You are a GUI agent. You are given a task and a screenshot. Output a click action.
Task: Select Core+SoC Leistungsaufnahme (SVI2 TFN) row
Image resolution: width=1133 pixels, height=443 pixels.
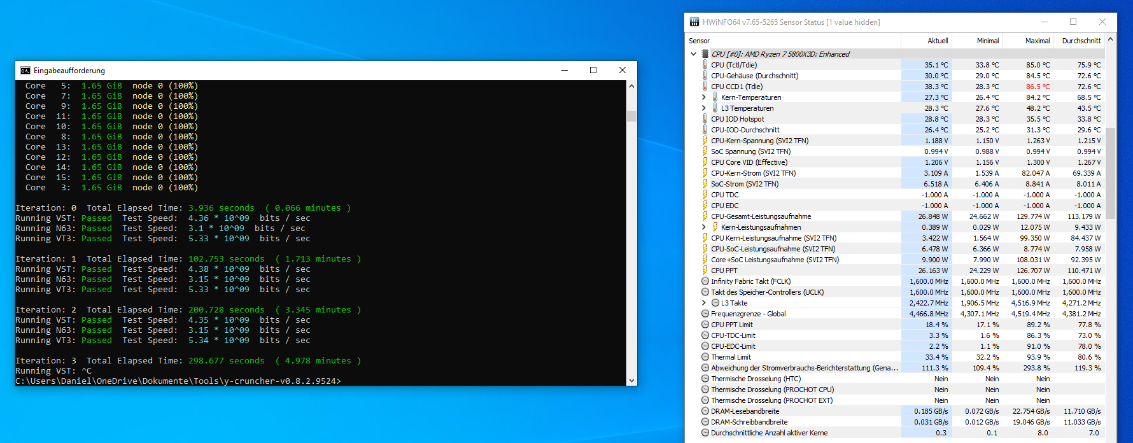pos(895,260)
